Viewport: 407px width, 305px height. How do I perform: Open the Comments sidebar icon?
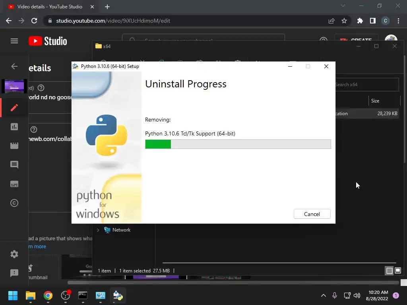[14, 164]
